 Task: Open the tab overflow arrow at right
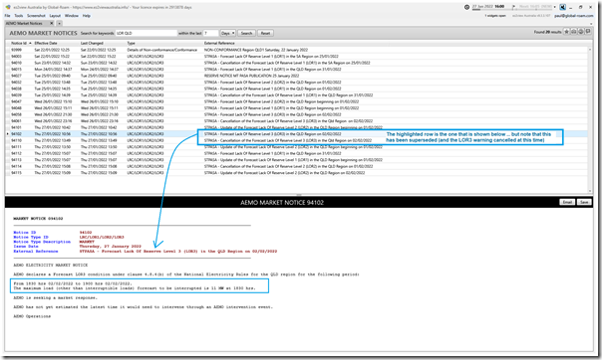point(591,24)
